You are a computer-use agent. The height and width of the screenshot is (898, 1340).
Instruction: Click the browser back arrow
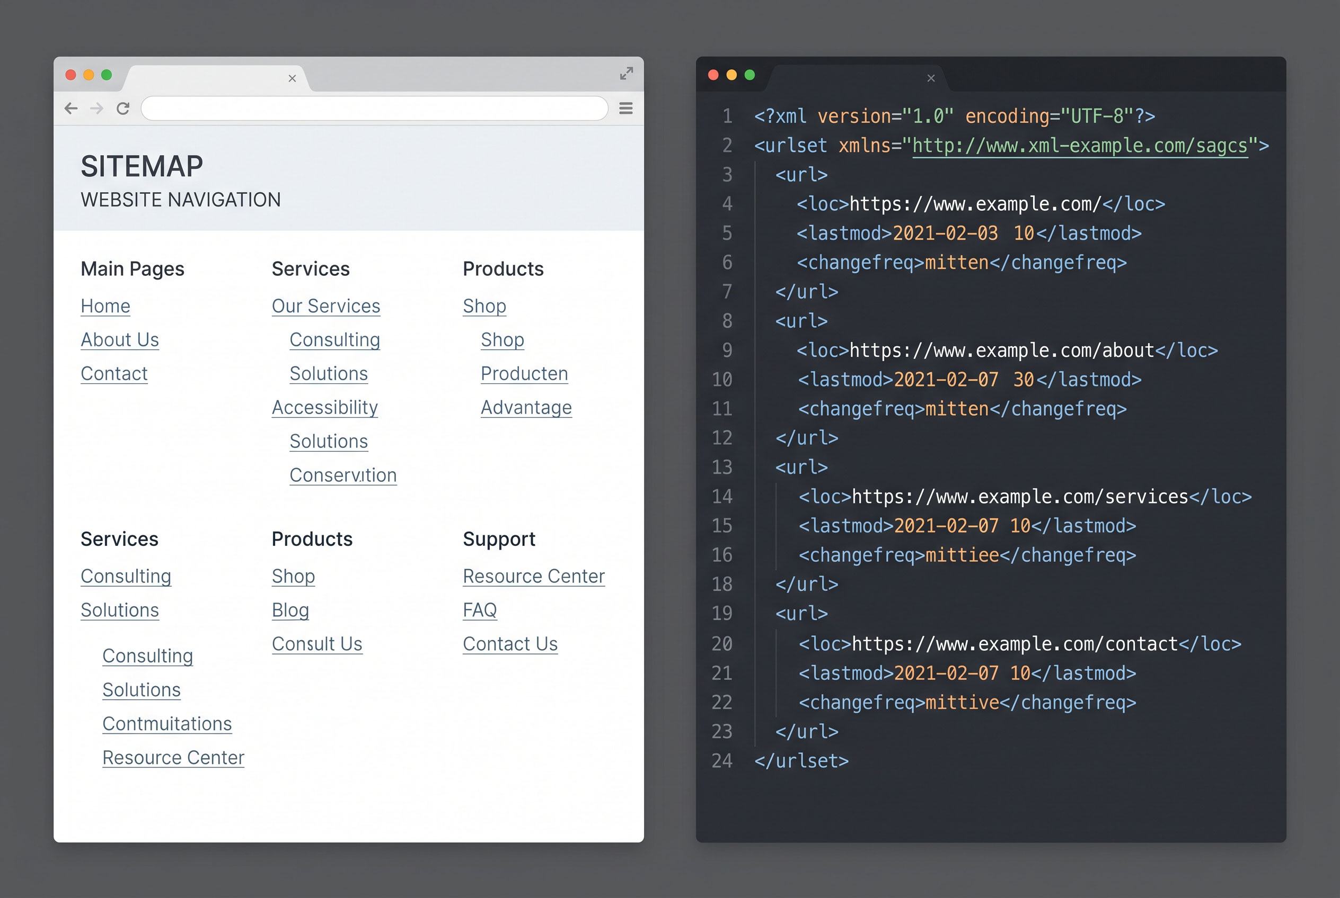(71, 108)
